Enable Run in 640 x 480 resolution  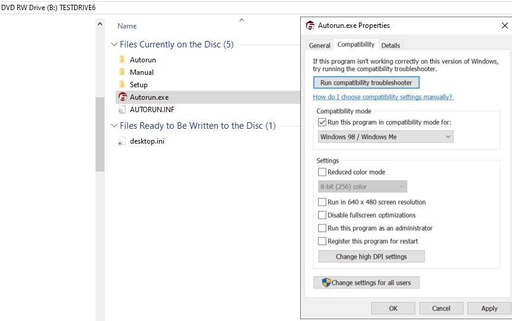322,202
